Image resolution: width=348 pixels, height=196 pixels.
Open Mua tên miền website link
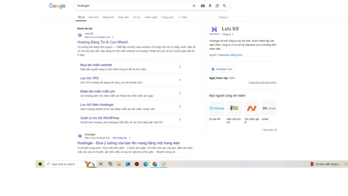96,65
